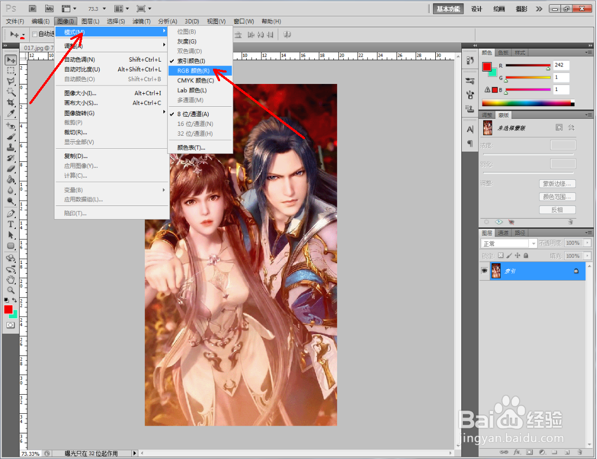Choose CMYK 颜色(C) mode
This screenshot has width=597, height=459.
(x=200, y=80)
